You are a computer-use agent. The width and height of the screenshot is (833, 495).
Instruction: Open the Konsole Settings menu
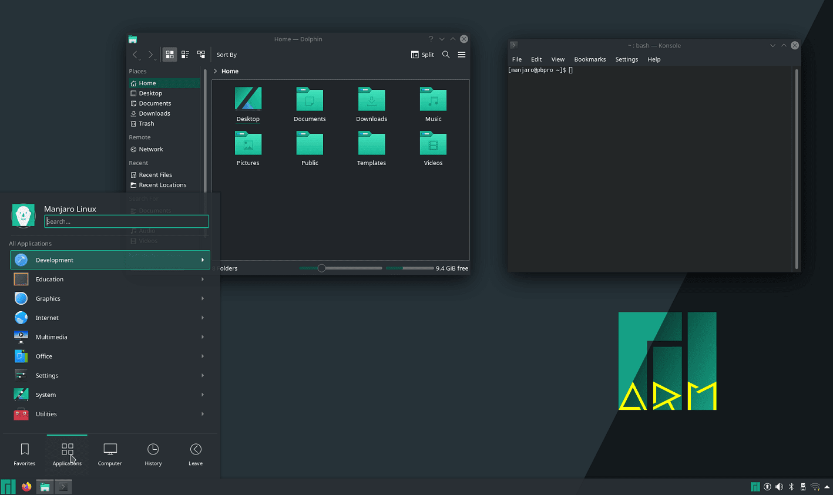click(626, 59)
